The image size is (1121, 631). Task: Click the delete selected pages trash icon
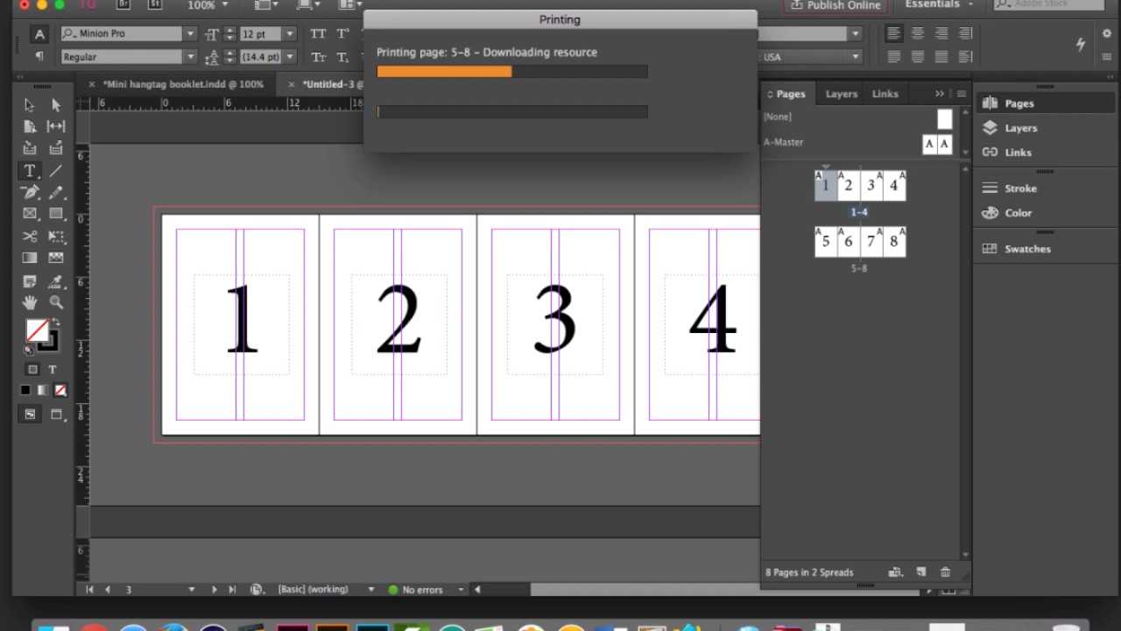tap(945, 572)
